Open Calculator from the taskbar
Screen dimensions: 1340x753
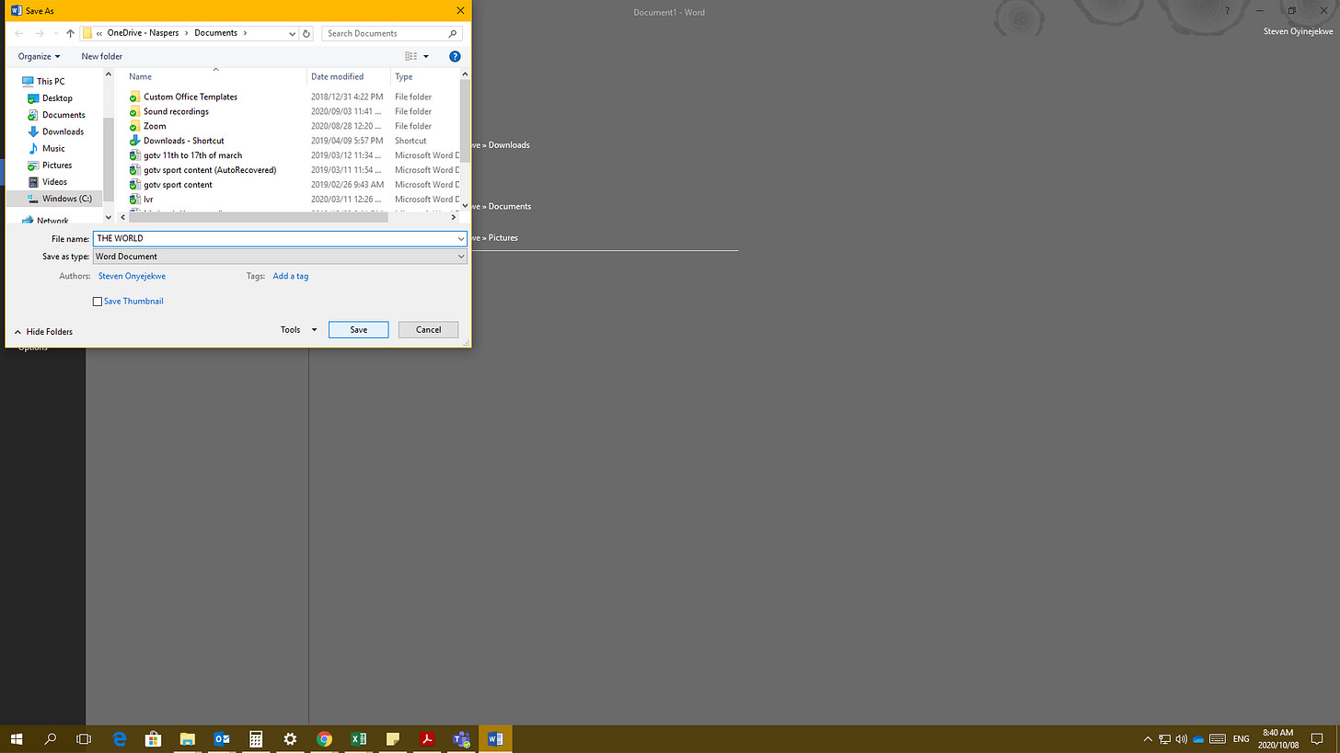click(255, 738)
